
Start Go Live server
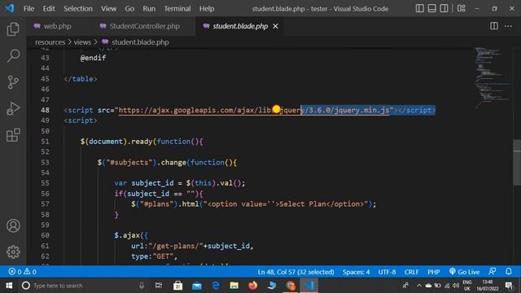pyautogui.click(x=464, y=272)
